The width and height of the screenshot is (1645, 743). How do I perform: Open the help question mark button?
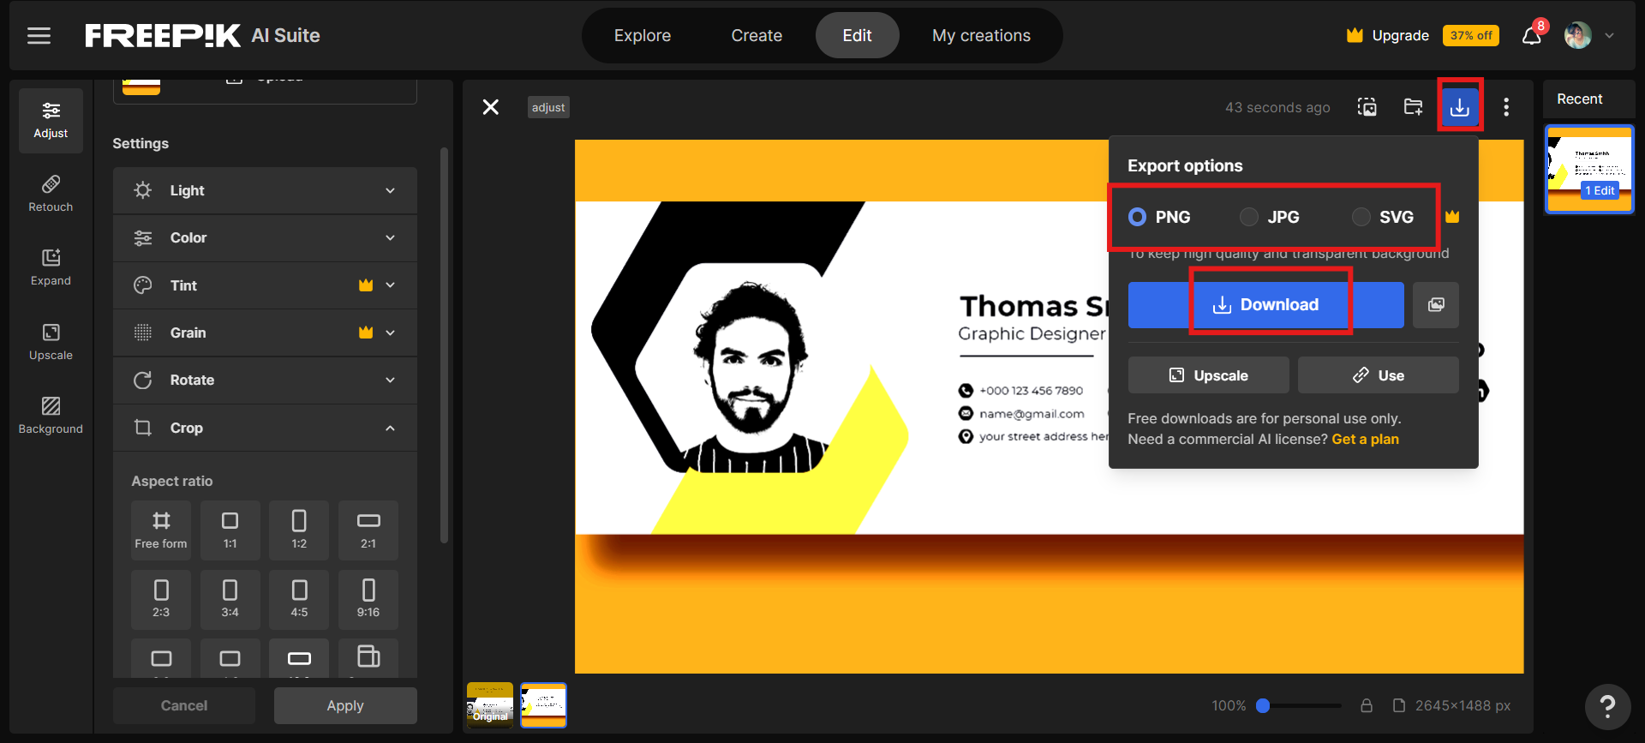1607,706
